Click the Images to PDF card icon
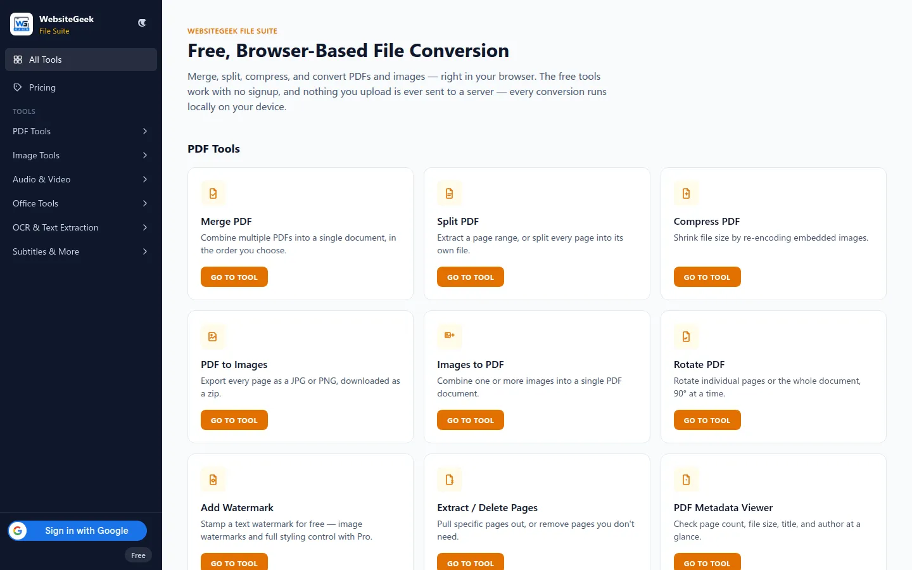 (450, 336)
